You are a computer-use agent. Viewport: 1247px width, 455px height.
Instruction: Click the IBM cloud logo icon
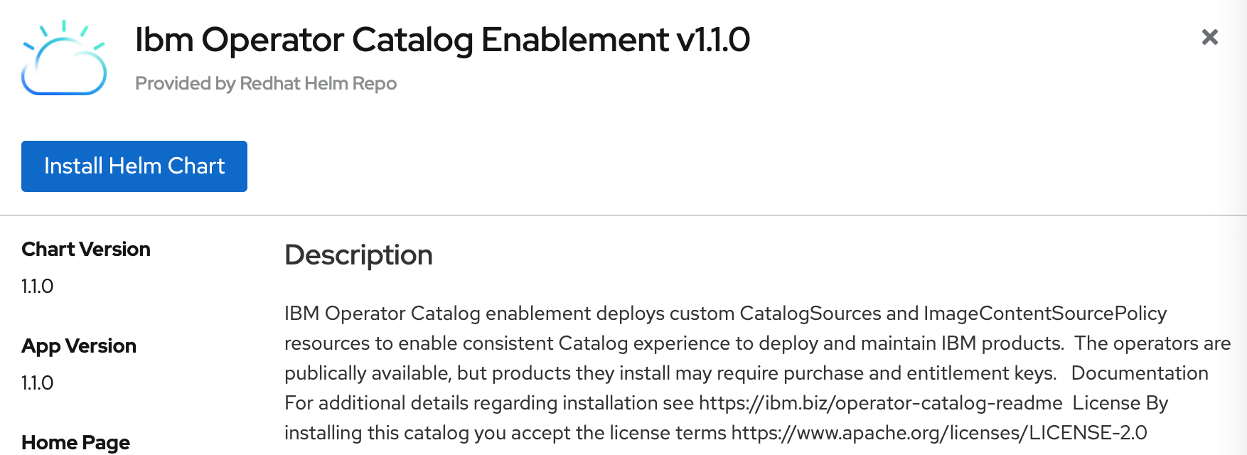[x=64, y=58]
